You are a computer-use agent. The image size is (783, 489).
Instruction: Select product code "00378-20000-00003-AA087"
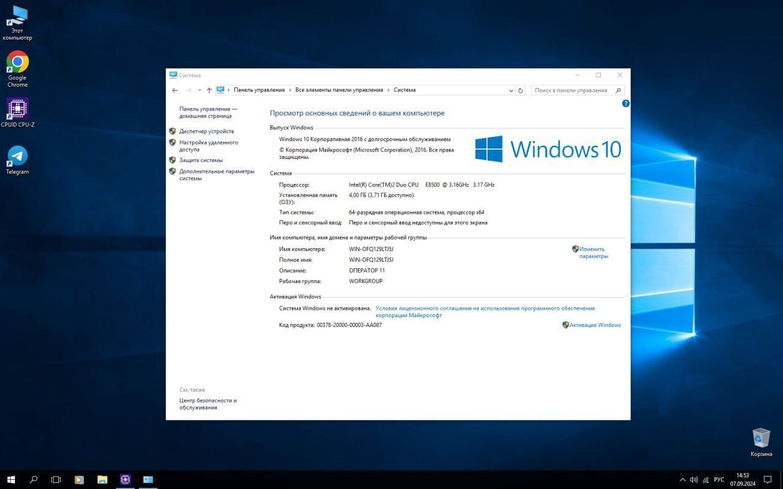point(349,325)
